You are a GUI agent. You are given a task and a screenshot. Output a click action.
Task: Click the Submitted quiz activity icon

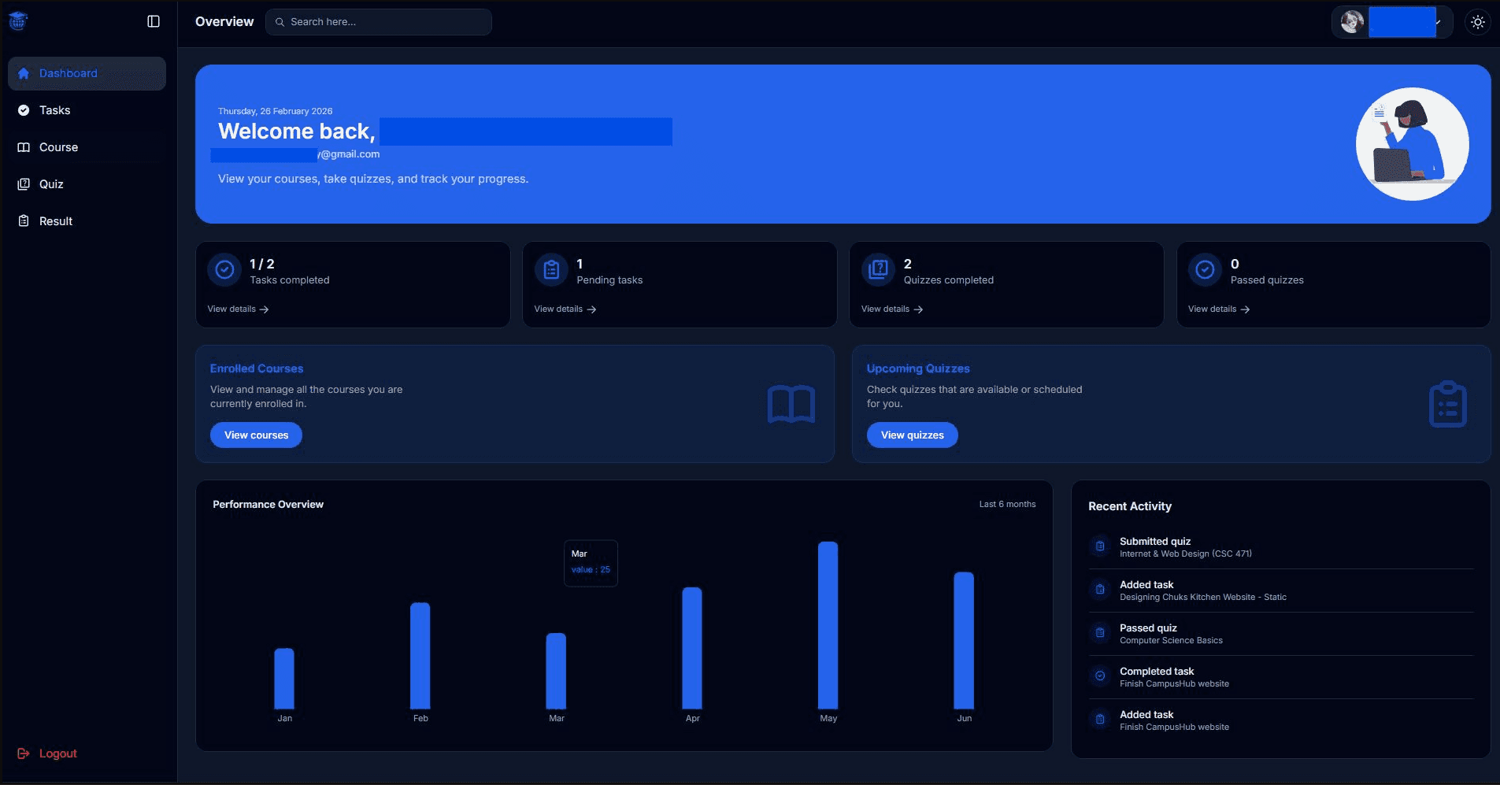pos(1100,546)
